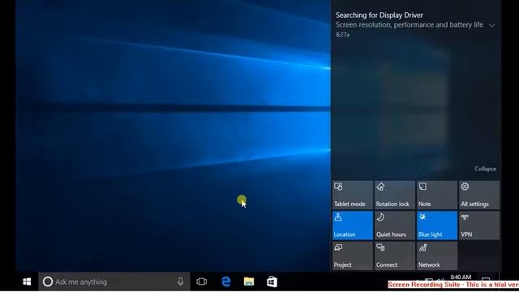The width and height of the screenshot is (519, 292).
Task: Open File Explorer from taskbar
Action: (x=249, y=281)
